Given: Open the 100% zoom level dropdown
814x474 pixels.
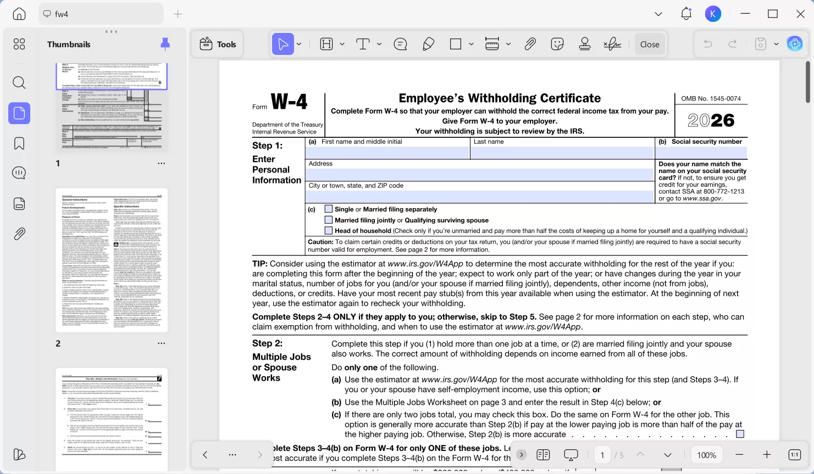Looking at the screenshot, I should 706,455.
